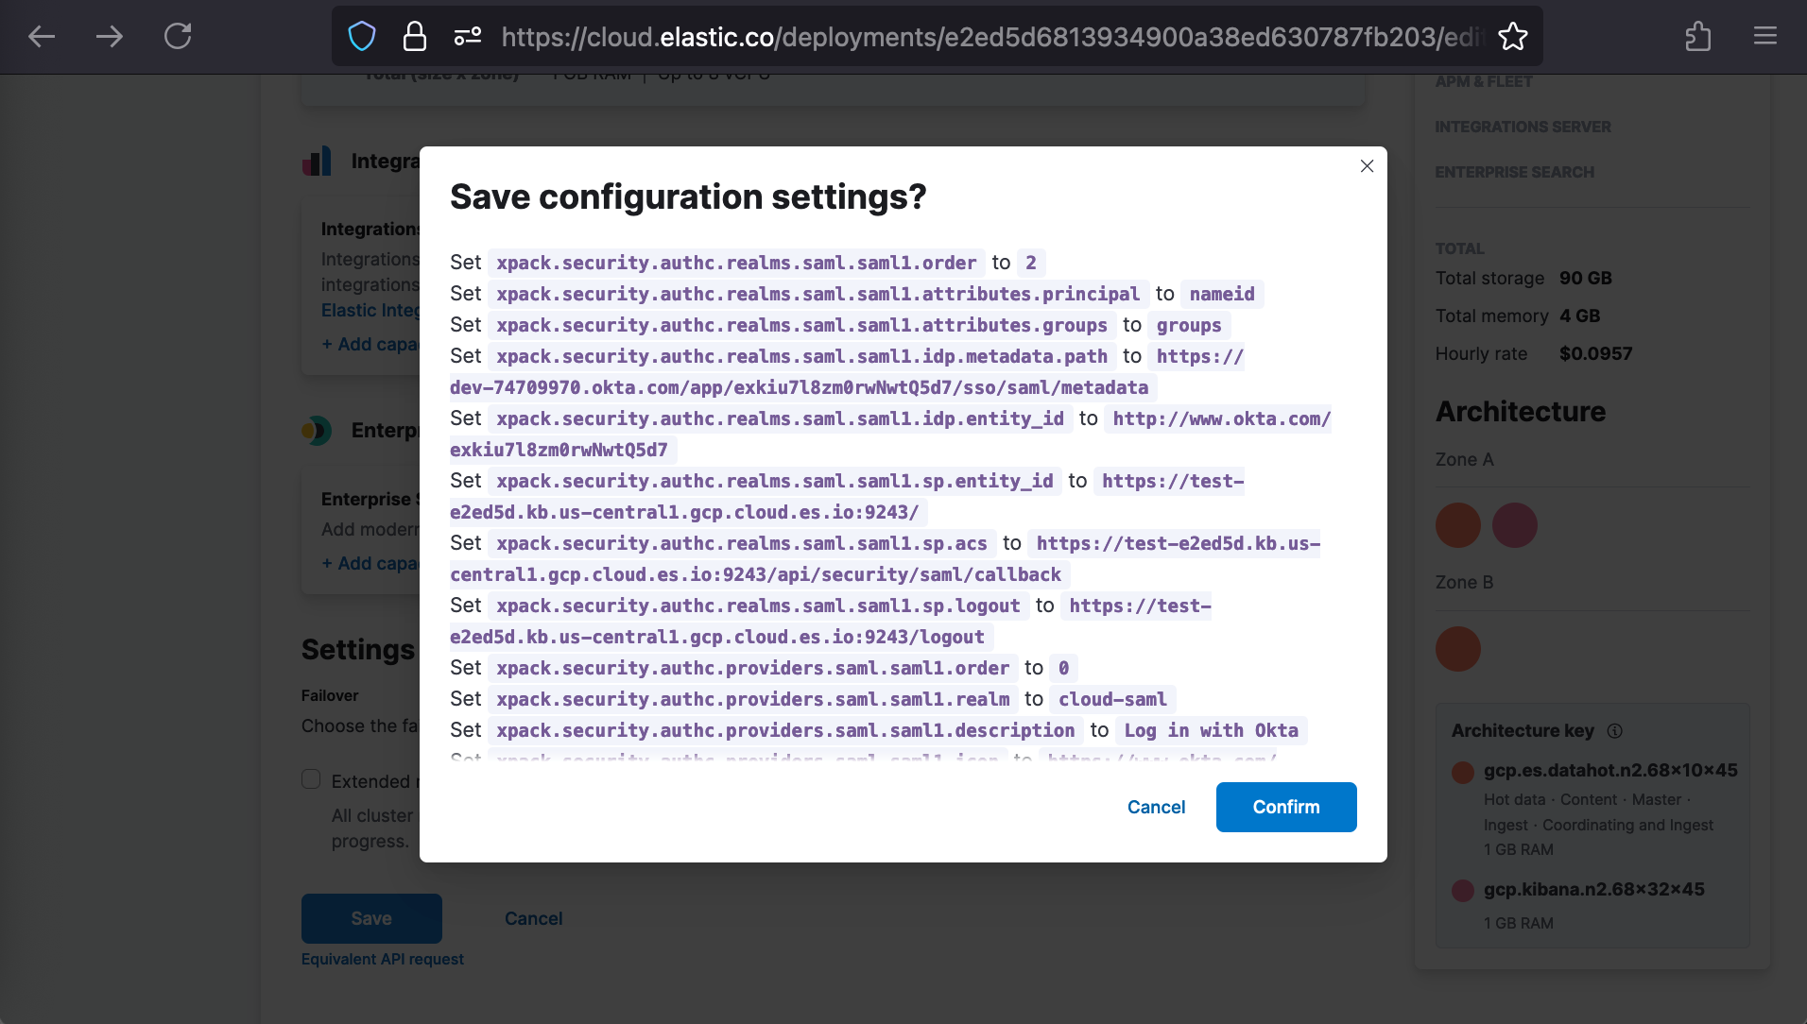Click the Save configuration settings title
1807x1024 pixels.
pos(688,196)
